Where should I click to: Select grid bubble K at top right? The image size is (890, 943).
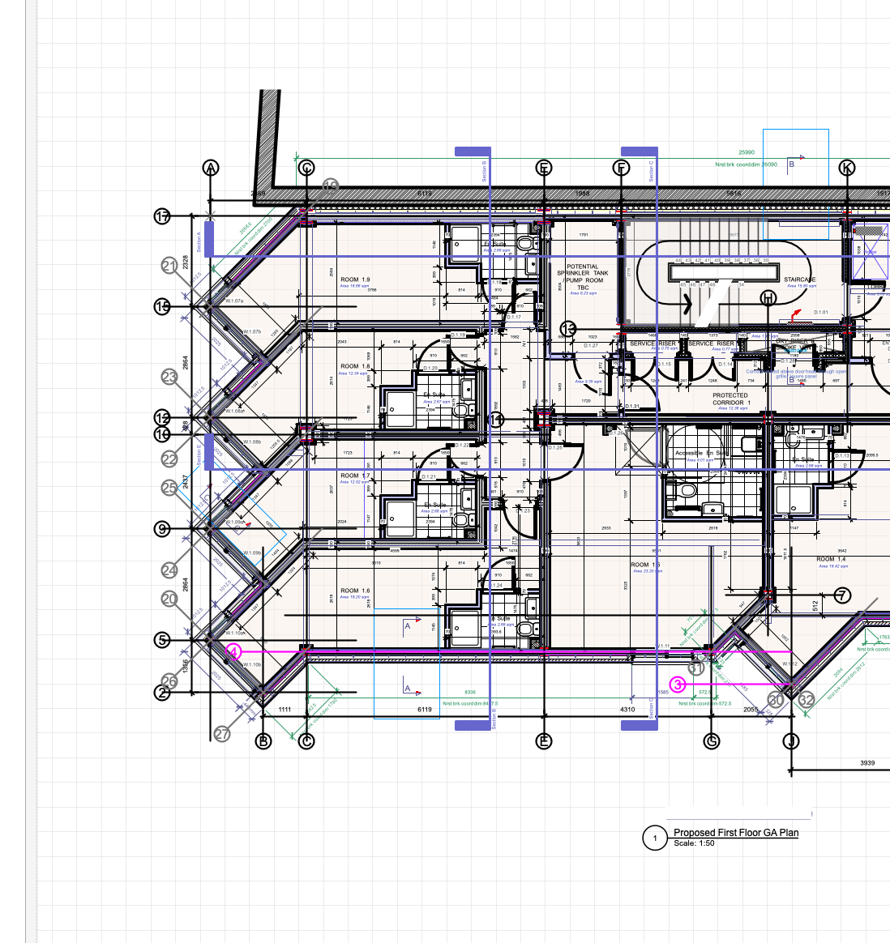(846, 168)
